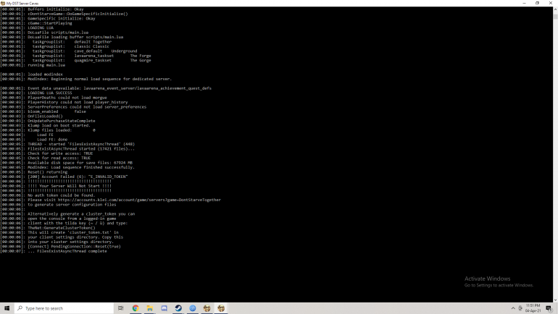The image size is (558, 314).
Task: Launch File Explorer from the taskbar
Action: pos(149,308)
